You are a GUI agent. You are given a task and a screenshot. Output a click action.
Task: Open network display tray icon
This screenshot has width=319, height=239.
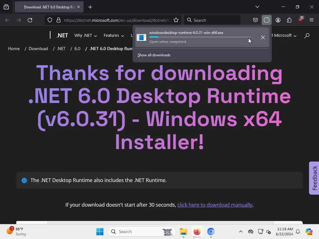(260, 232)
